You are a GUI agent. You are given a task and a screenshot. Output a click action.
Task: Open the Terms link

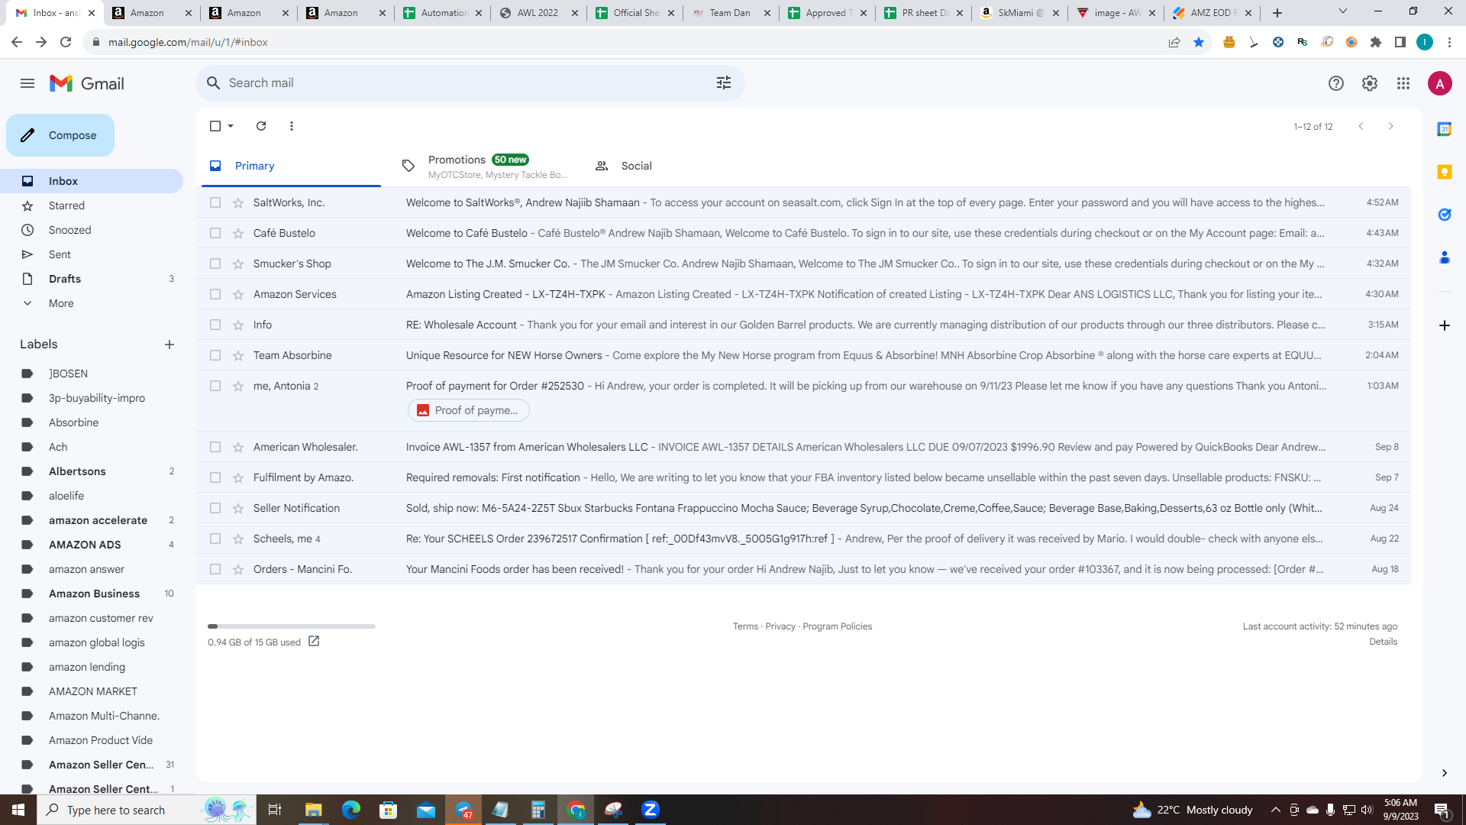click(745, 626)
